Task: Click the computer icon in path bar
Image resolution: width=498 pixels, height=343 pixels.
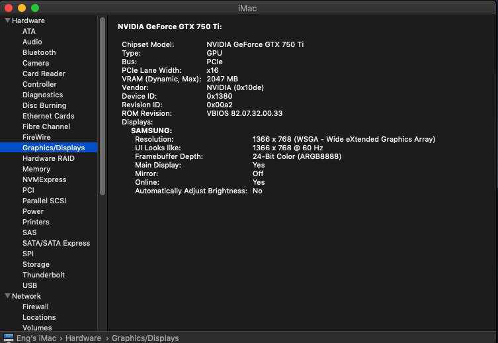Action: click(9, 338)
